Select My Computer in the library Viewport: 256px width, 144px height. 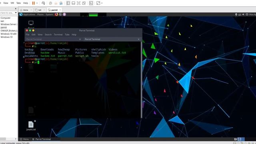click(x=5, y=18)
